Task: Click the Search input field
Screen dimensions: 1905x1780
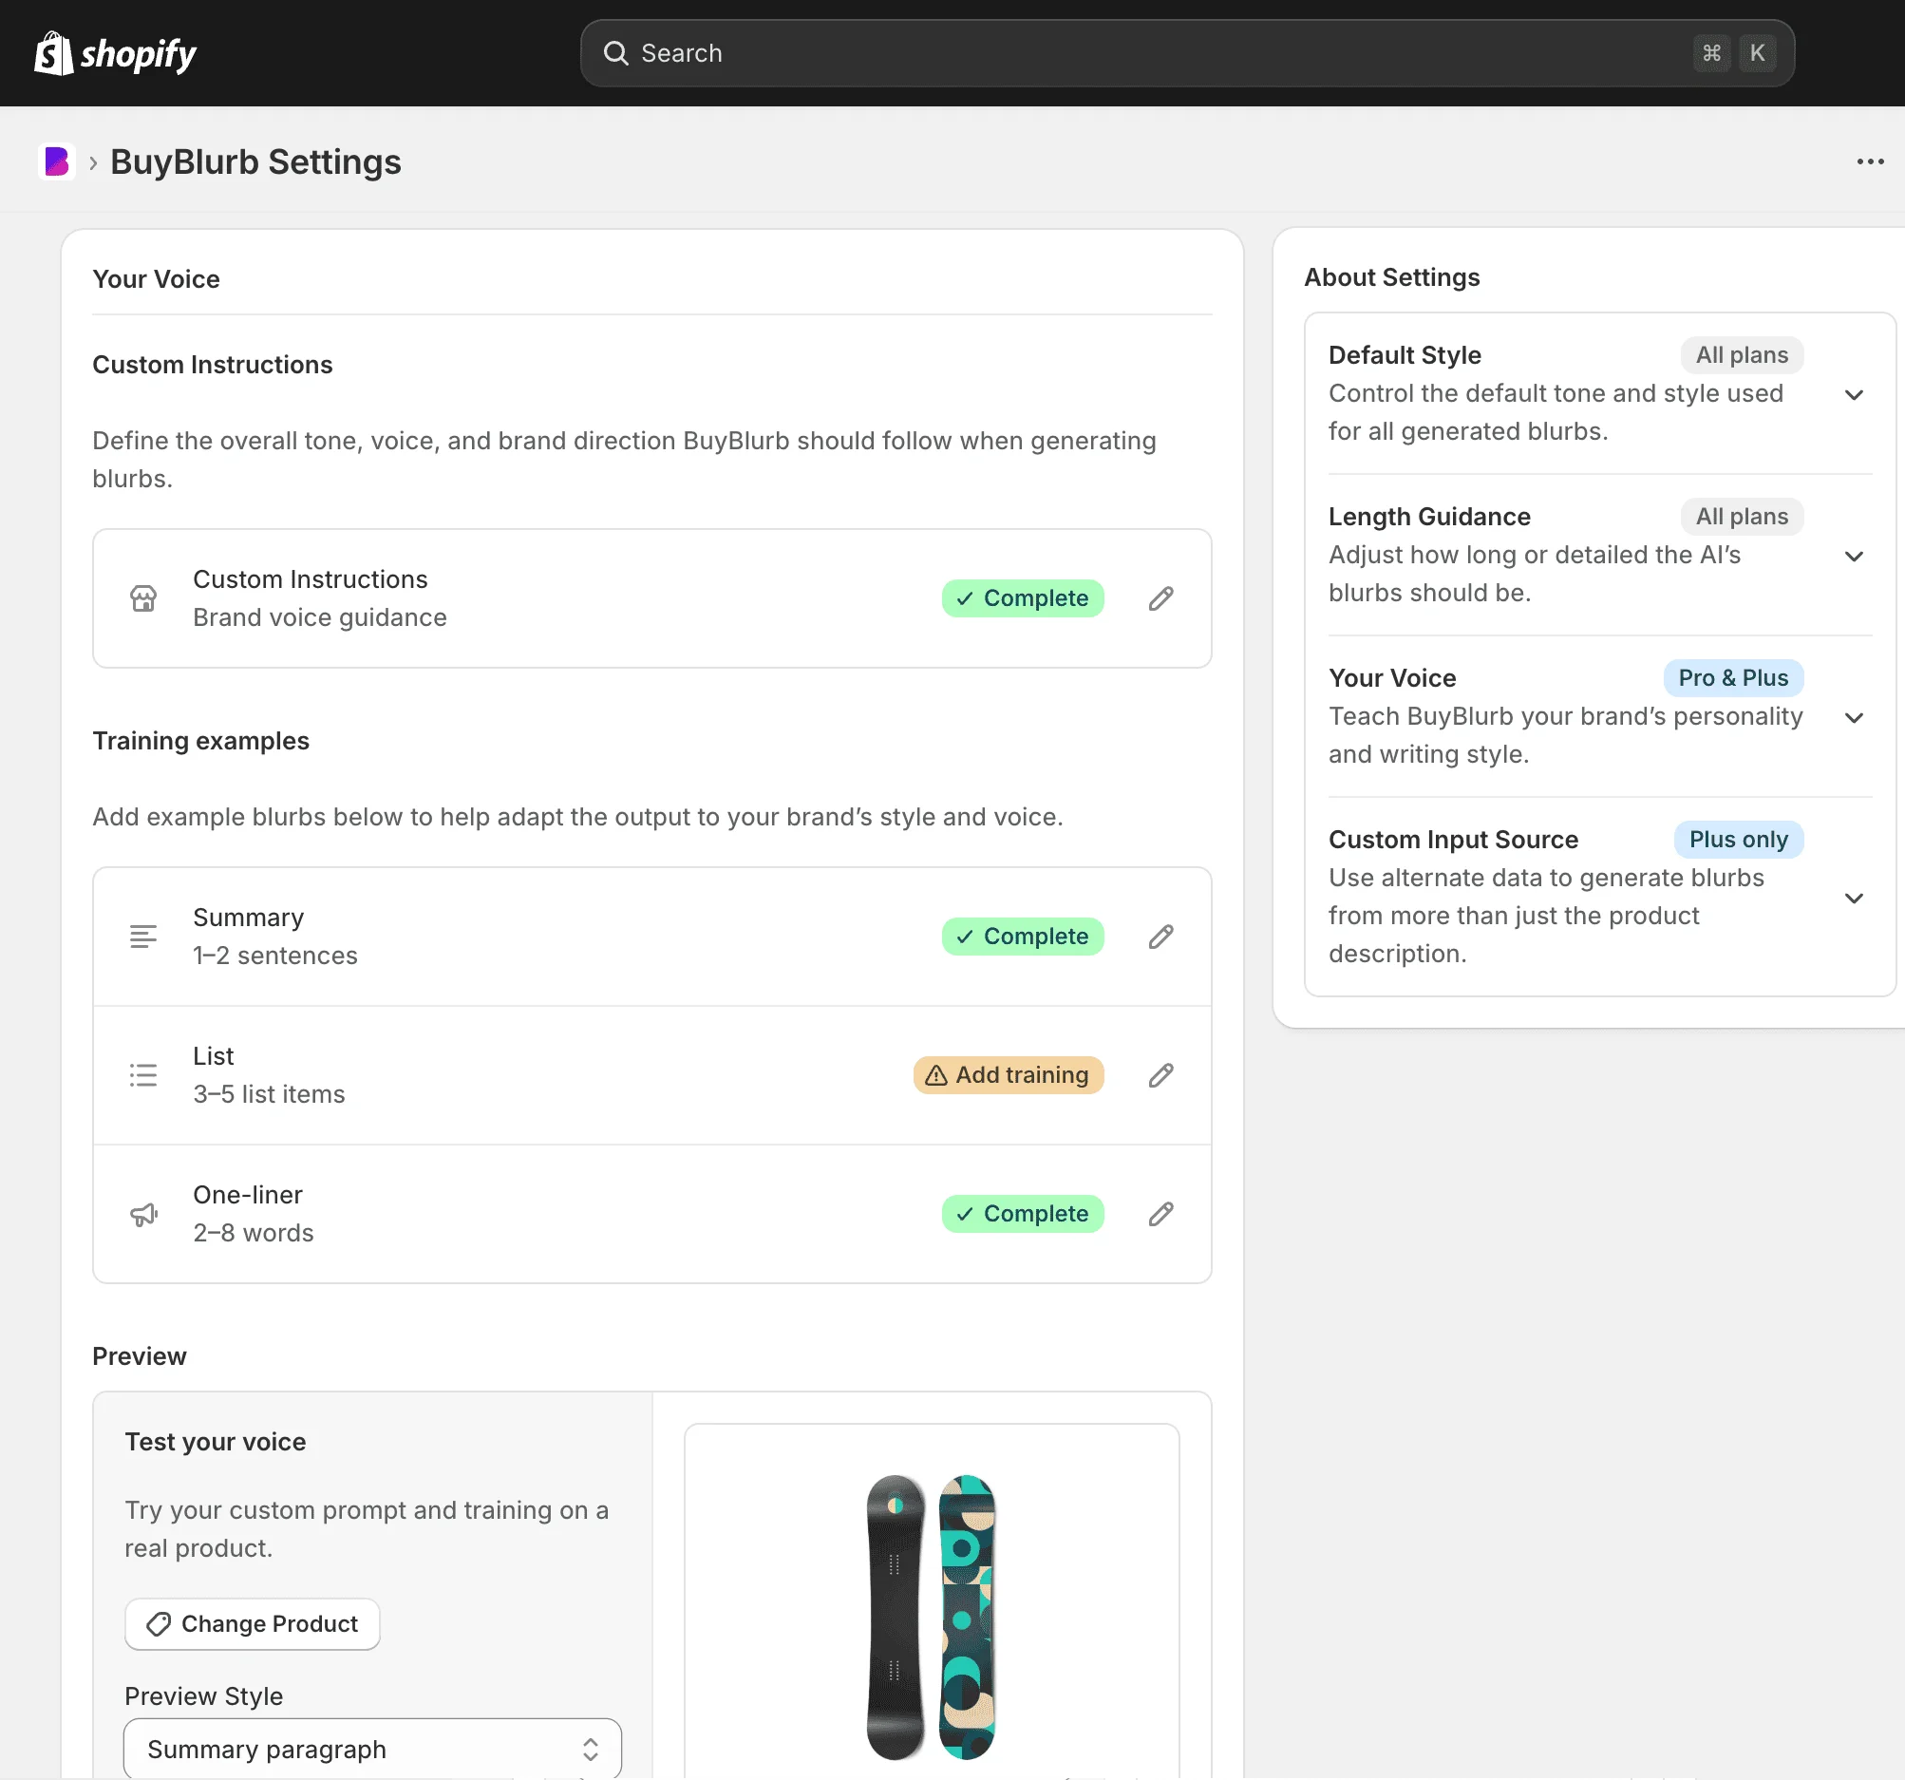Action: [x=1150, y=54]
